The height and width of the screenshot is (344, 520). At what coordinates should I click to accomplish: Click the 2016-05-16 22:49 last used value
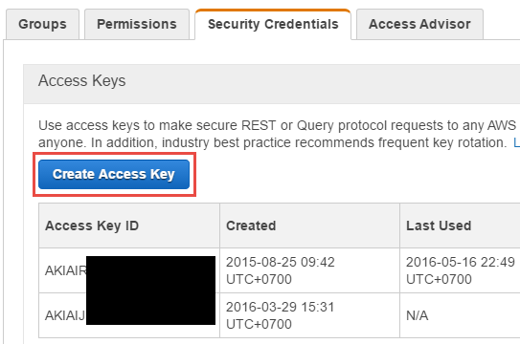tap(461, 262)
